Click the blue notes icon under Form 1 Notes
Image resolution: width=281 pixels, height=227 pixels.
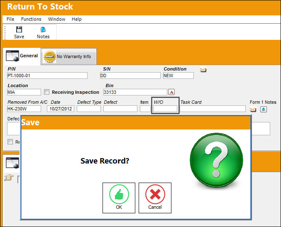pyautogui.click(x=264, y=109)
